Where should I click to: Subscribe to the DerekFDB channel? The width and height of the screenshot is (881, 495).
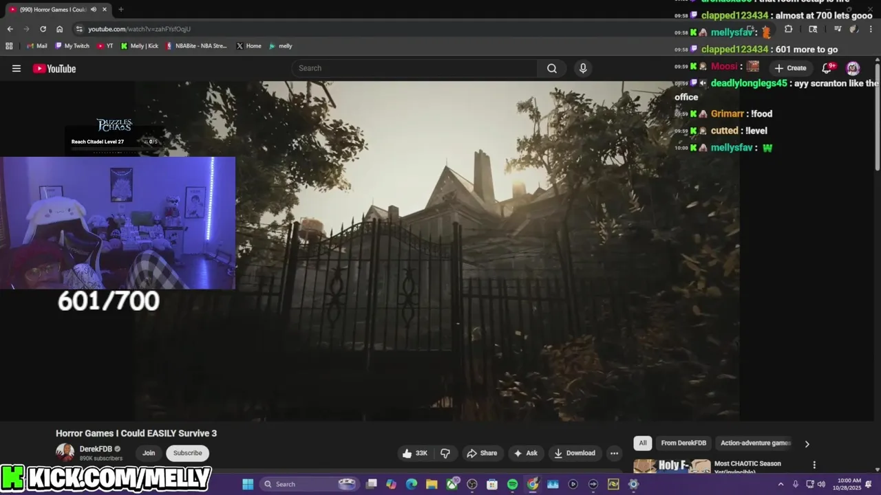tap(187, 453)
